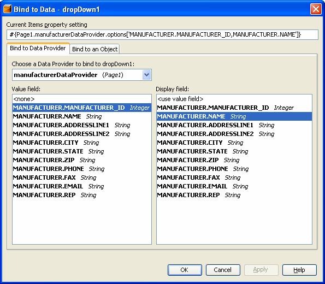
Task: Confirm the binding with the OK button
Action: click(185, 270)
